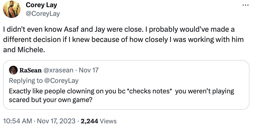Click the "Views" label
The width and height of the screenshot is (253, 132).
pos(108,121)
